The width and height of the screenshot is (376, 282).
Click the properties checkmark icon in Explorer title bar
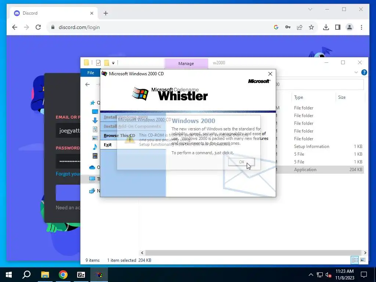click(98, 63)
